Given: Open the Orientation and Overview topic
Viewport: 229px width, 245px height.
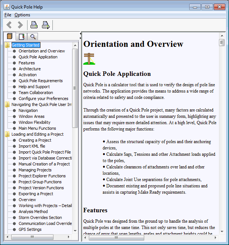Looking at the screenshot, I should 42,51.
